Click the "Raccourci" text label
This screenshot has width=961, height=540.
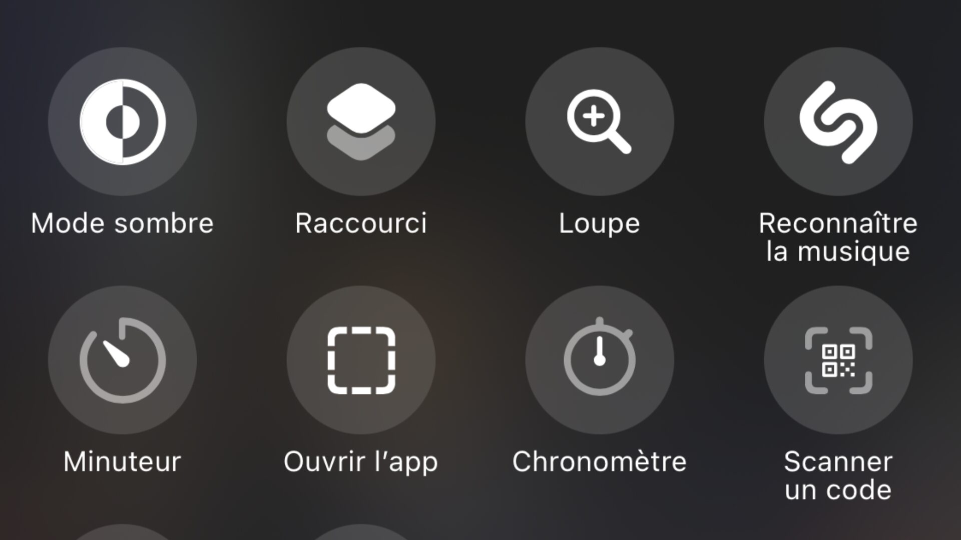coord(361,223)
